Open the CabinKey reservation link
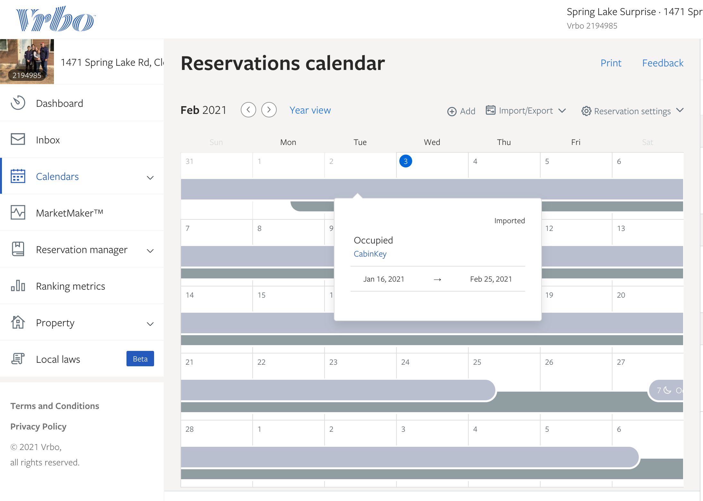The height and width of the screenshot is (501, 703). (x=370, y=254)
